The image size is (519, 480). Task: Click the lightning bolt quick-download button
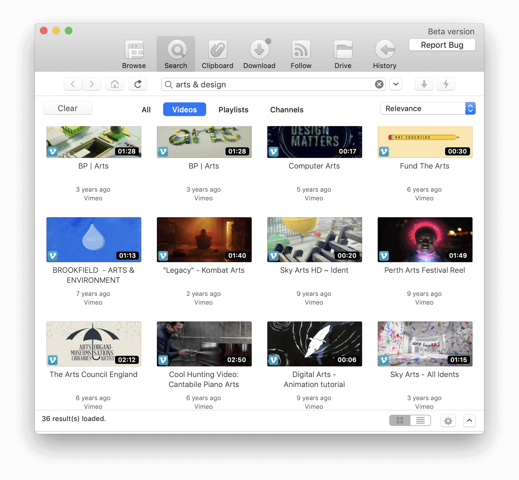pos(446,84)
